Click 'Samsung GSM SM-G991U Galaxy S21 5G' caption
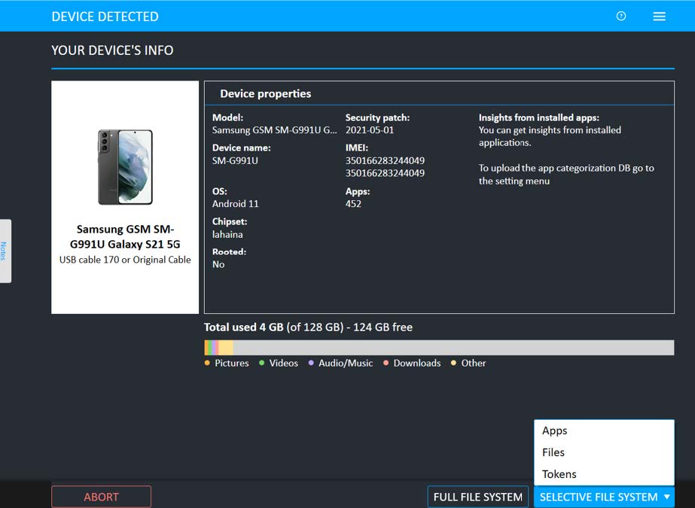This screenshot has height=508, width=695. point(125,236)
